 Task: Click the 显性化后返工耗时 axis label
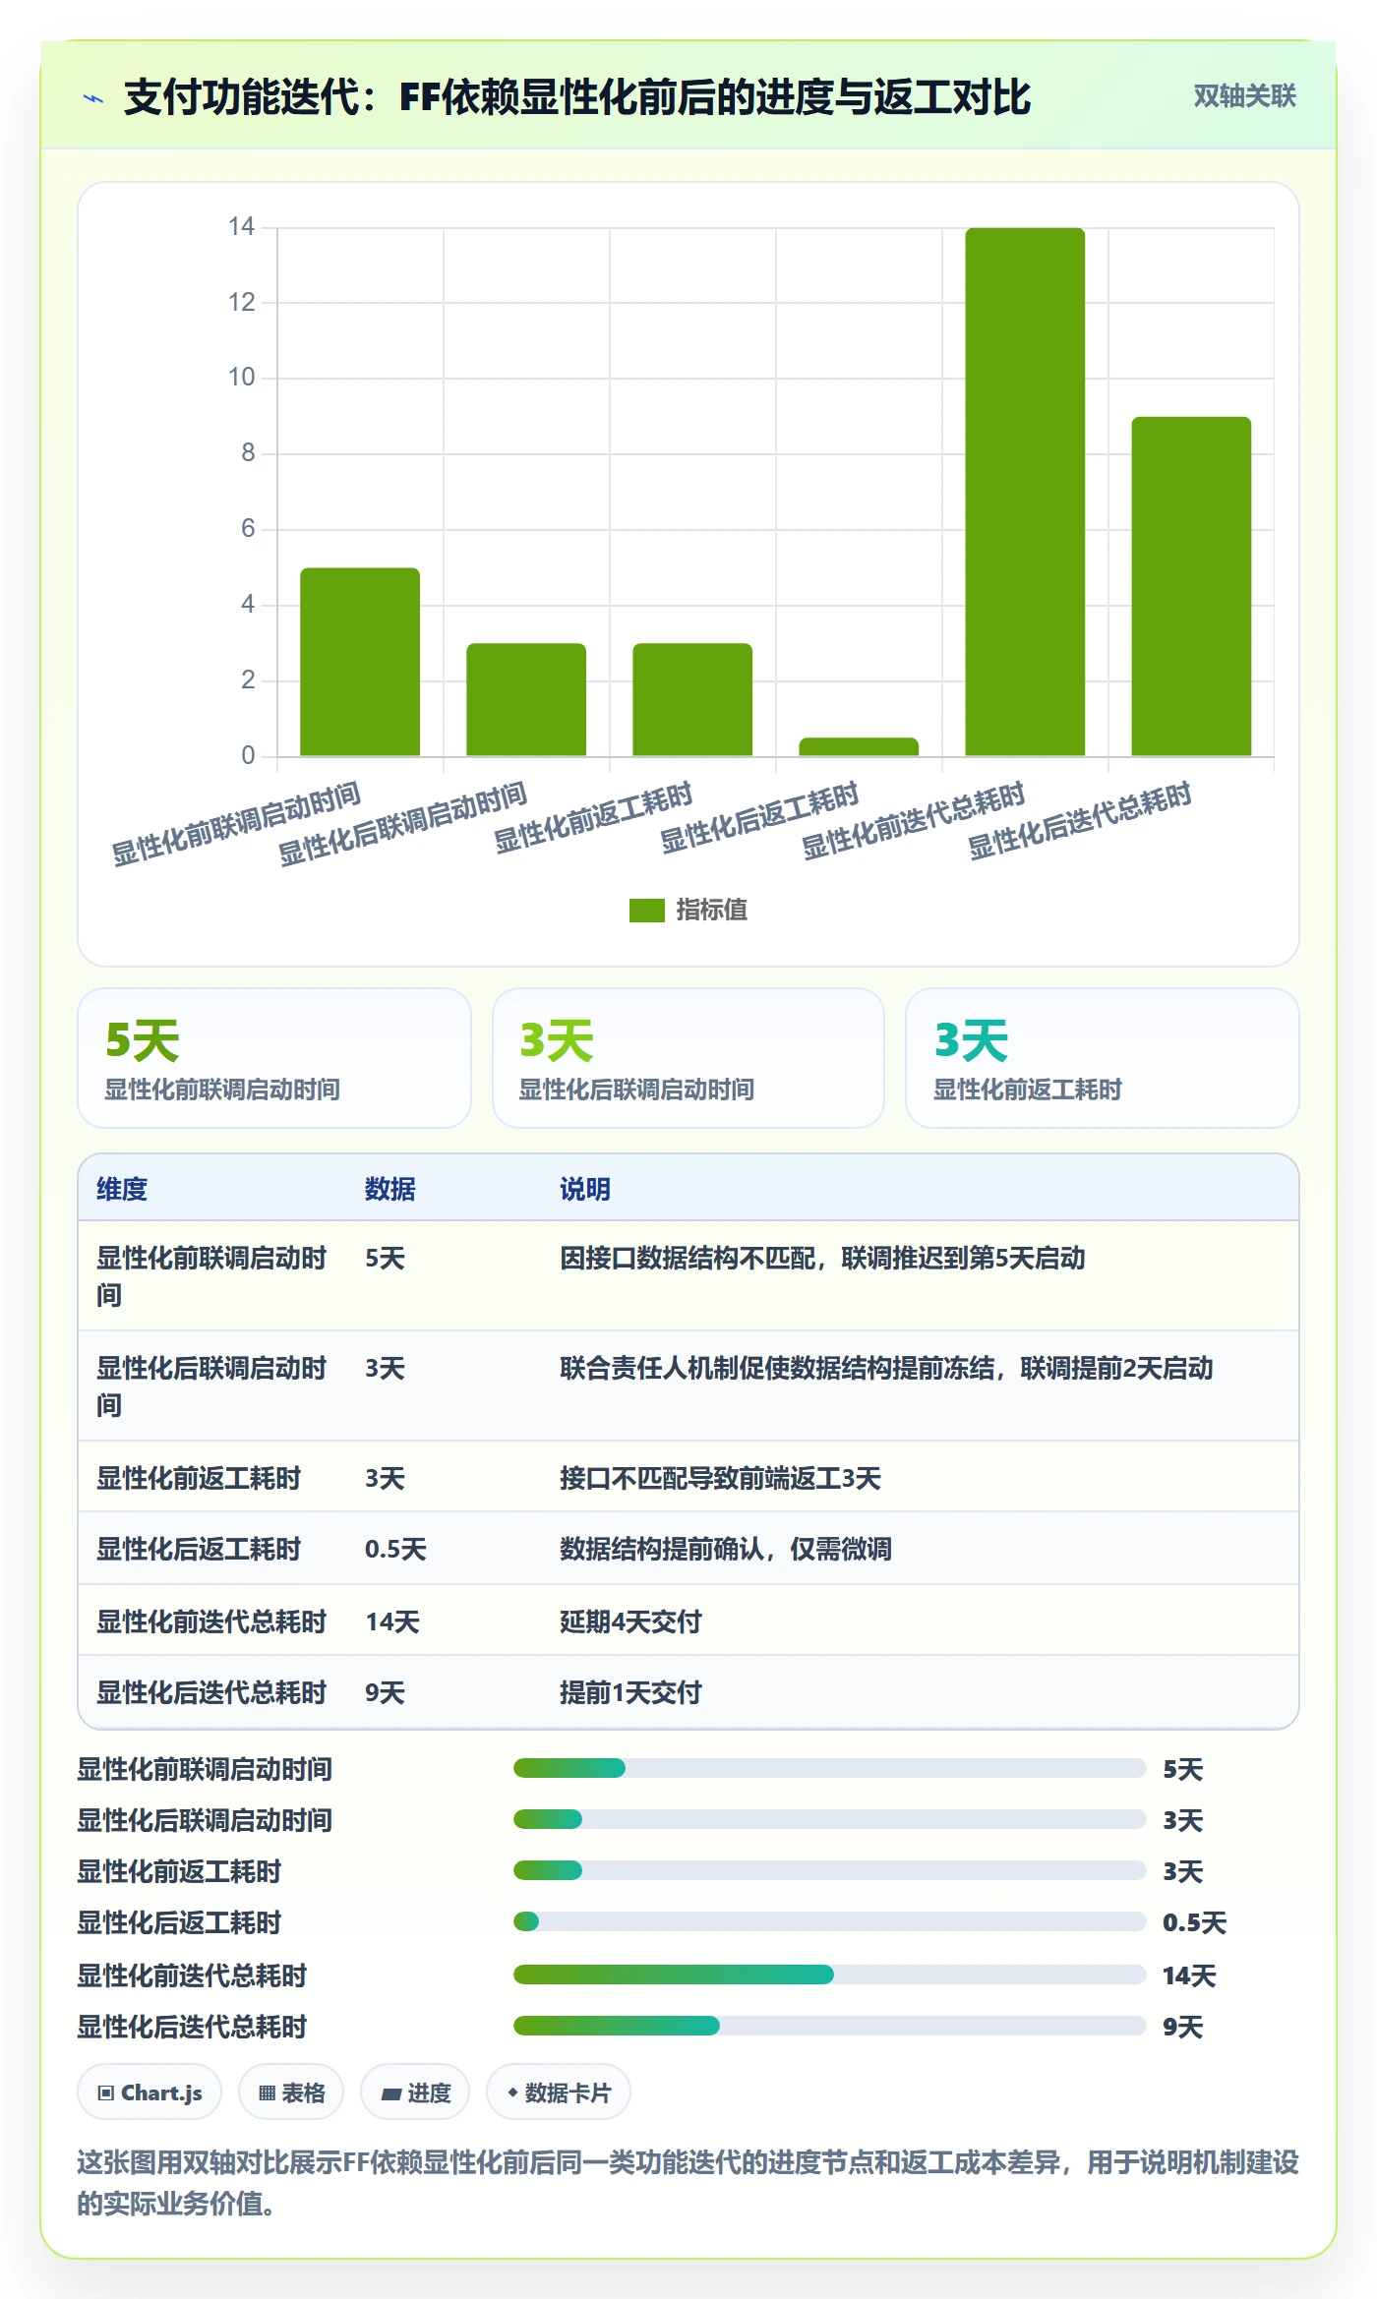pos(758,818)
